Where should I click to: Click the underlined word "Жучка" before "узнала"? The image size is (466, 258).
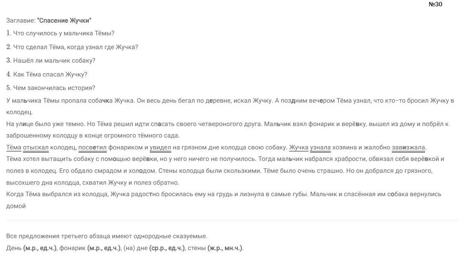[x=299, y=147]
